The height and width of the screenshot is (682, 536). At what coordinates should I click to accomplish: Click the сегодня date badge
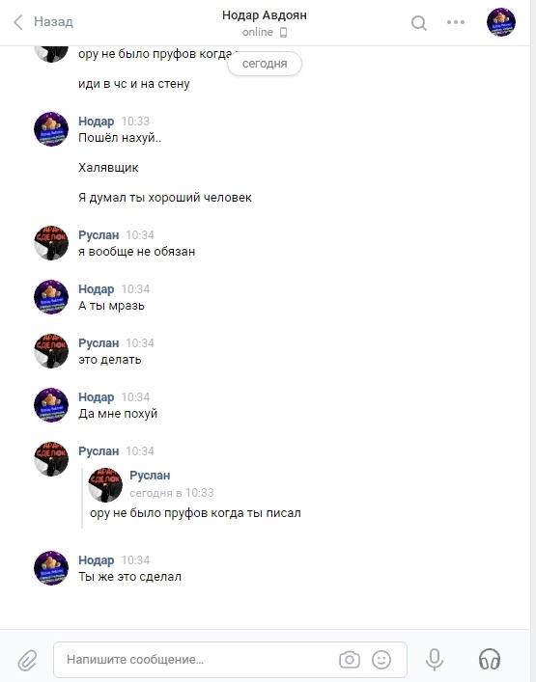click(265, 64)
